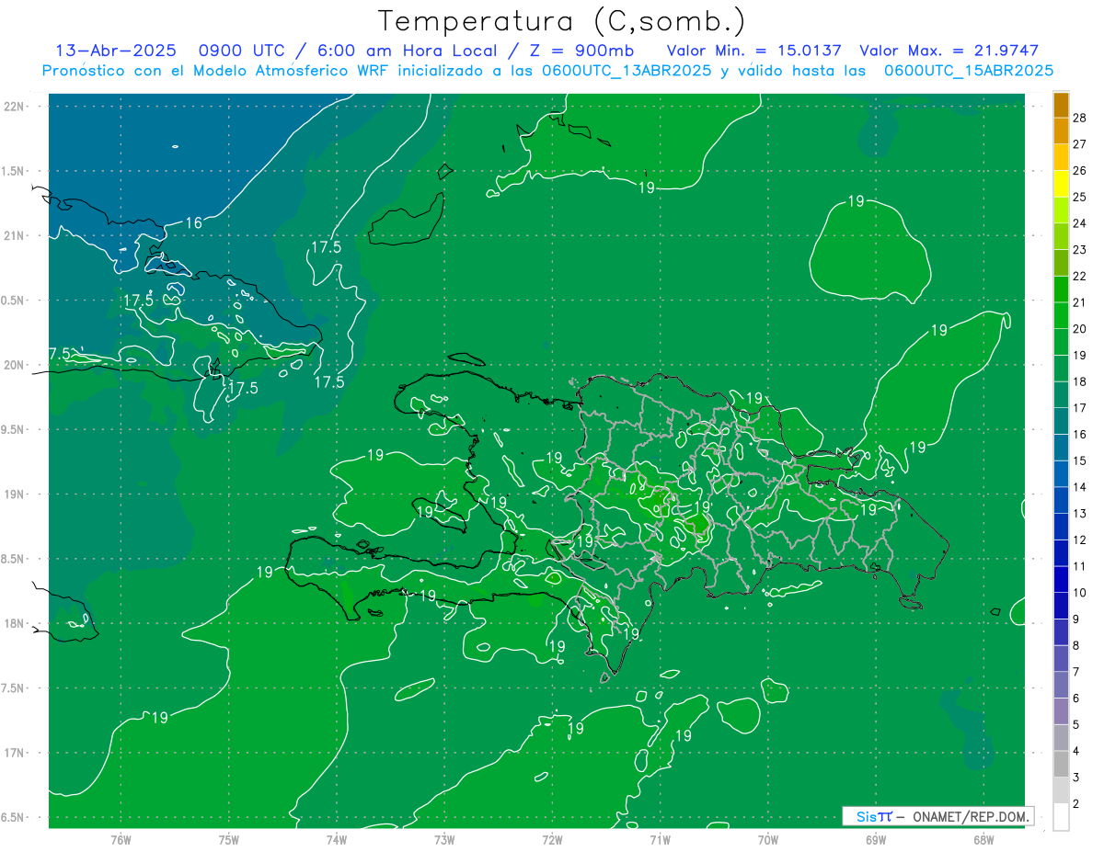Select the "0600UTC_15ABR2025" valid-until time
Viewport: 1104px width, 852px height.
tap(969, 71)
